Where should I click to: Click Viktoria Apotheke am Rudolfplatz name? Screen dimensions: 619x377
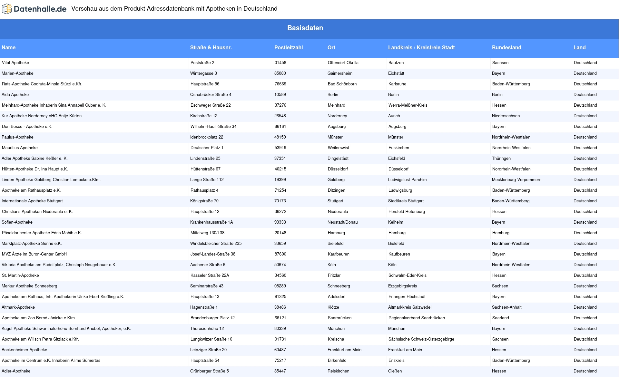tap(59, 265)
